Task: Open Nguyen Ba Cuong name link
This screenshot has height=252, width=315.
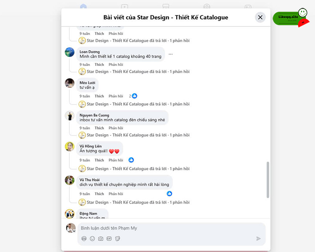Action: pyautogui.click(x=94, y=115)
